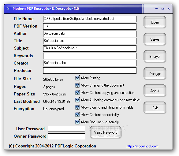179x156 pixels.
Task: Open a PDF with the Open button
Action: [155, 22]
